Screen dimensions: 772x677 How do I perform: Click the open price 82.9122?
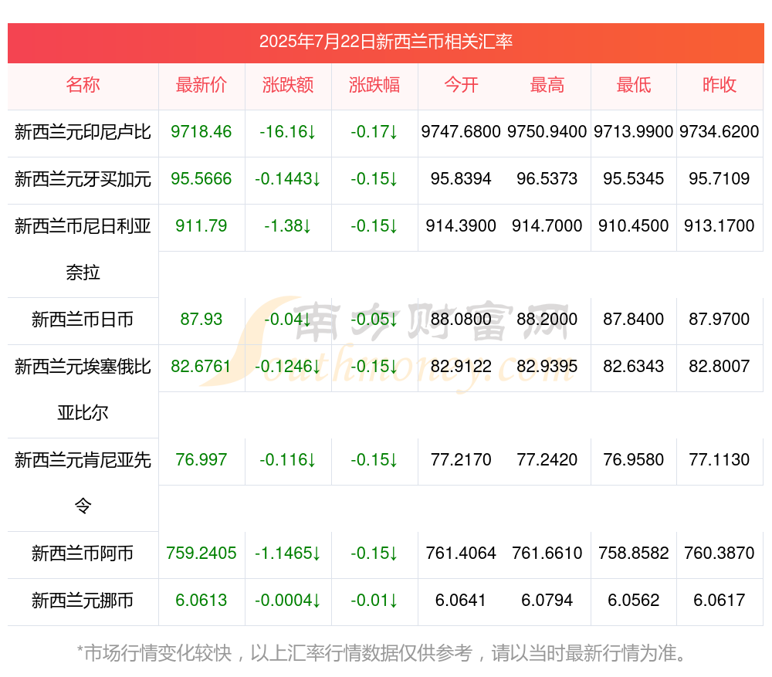click(x=461, y=367)
